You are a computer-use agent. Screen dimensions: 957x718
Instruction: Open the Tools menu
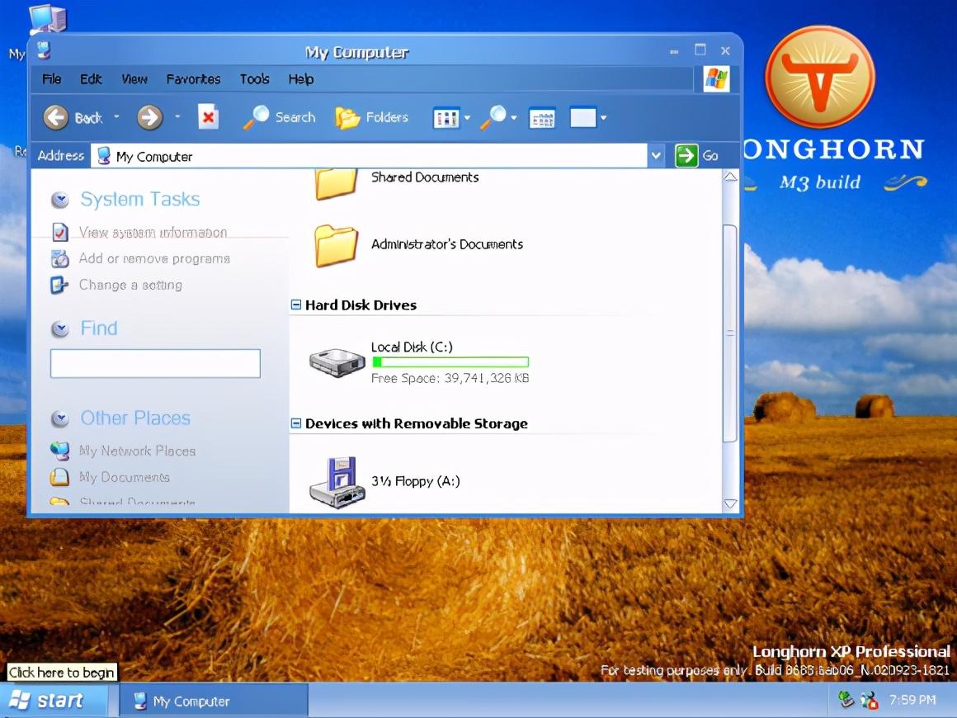coord(254,78)
